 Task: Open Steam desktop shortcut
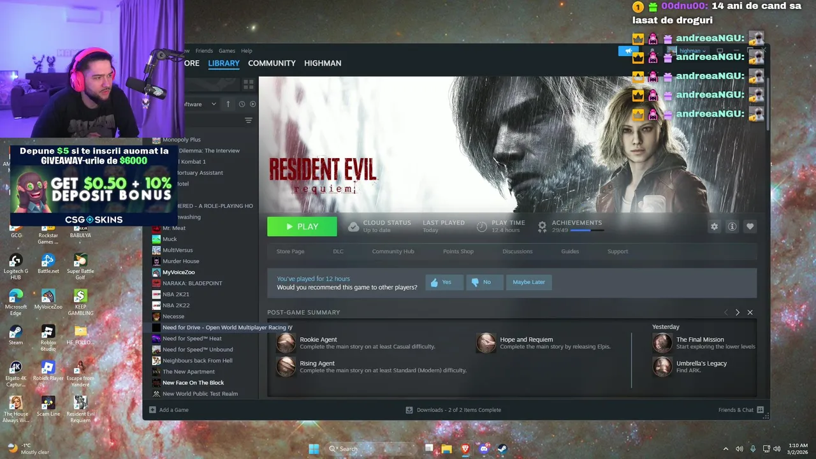[16, 335]
